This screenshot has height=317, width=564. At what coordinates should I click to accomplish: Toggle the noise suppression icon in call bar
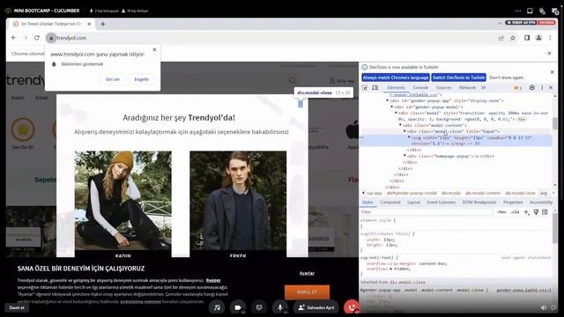tap(217, 307)
